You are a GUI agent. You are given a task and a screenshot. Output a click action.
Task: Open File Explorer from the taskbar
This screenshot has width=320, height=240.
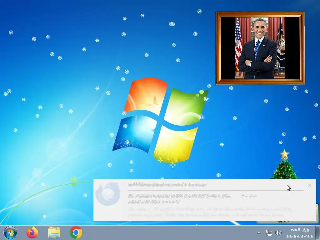54,232
